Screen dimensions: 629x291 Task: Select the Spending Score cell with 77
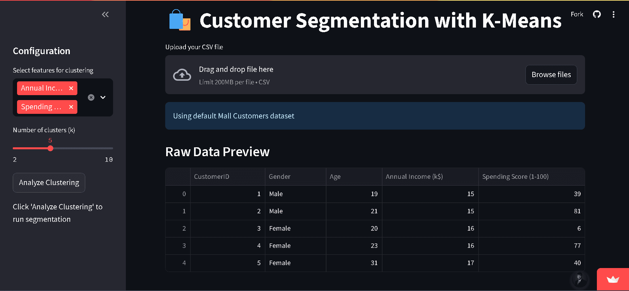(532, 246)
